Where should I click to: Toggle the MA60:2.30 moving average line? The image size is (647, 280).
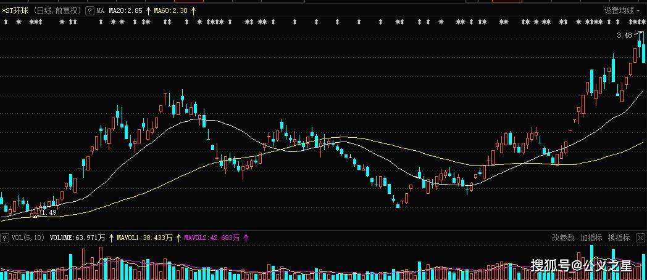171,11
